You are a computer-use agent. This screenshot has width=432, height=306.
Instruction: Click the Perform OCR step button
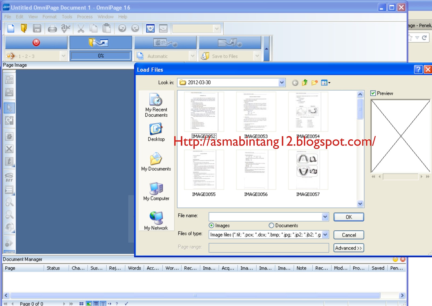pos(165,42)
